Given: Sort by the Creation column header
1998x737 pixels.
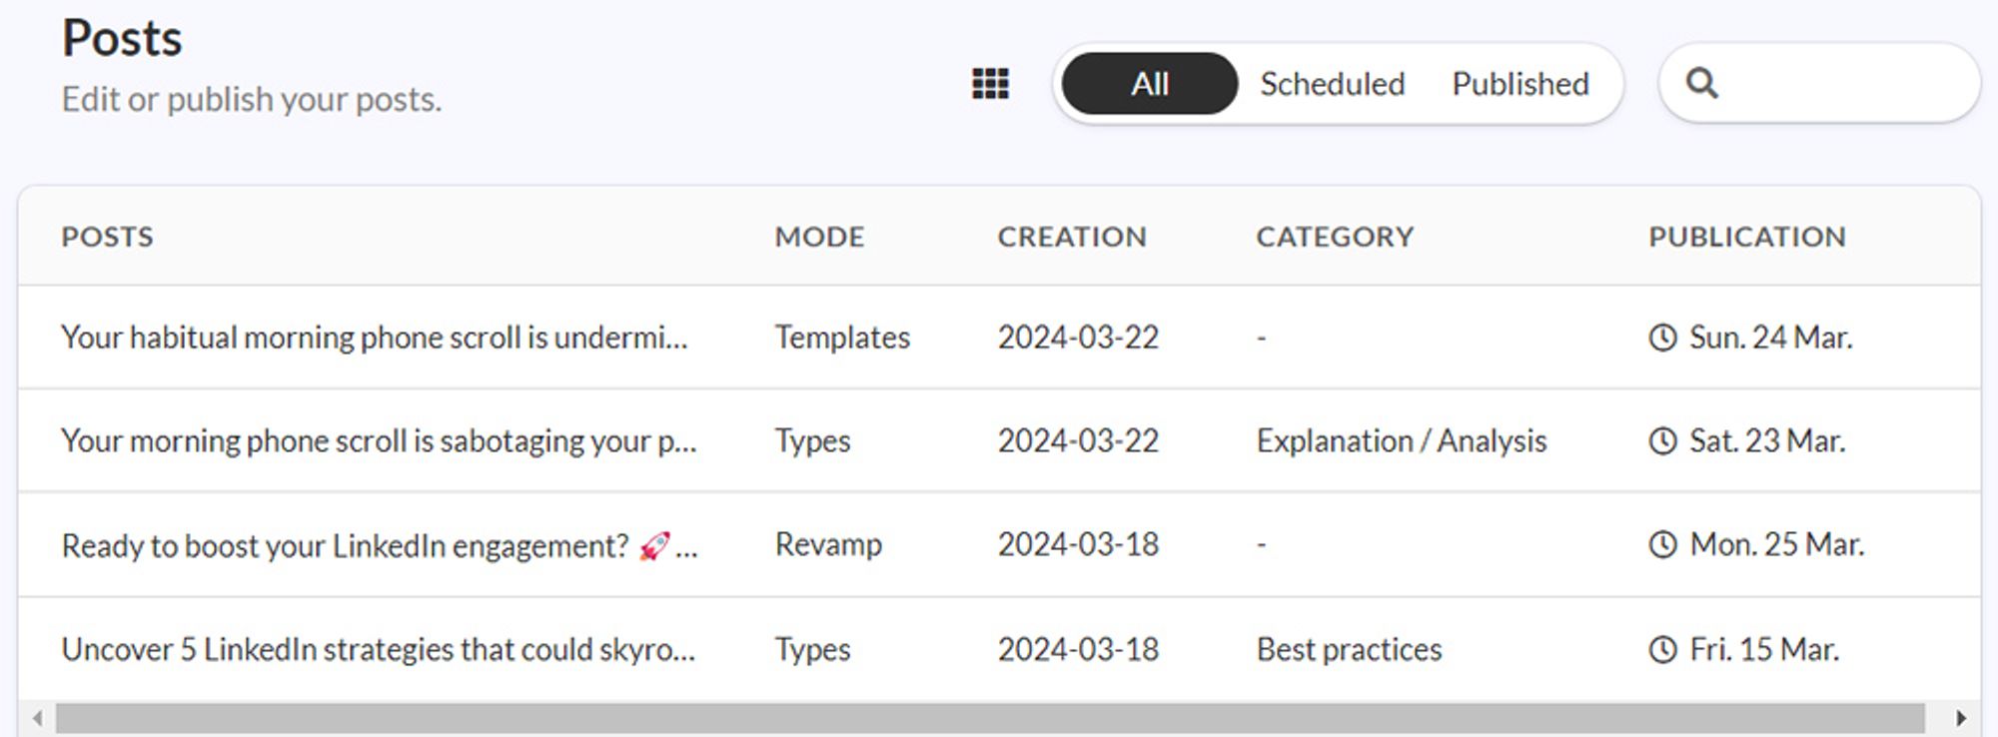Looking at the screenshot, I should click(x=1072, y=237).
